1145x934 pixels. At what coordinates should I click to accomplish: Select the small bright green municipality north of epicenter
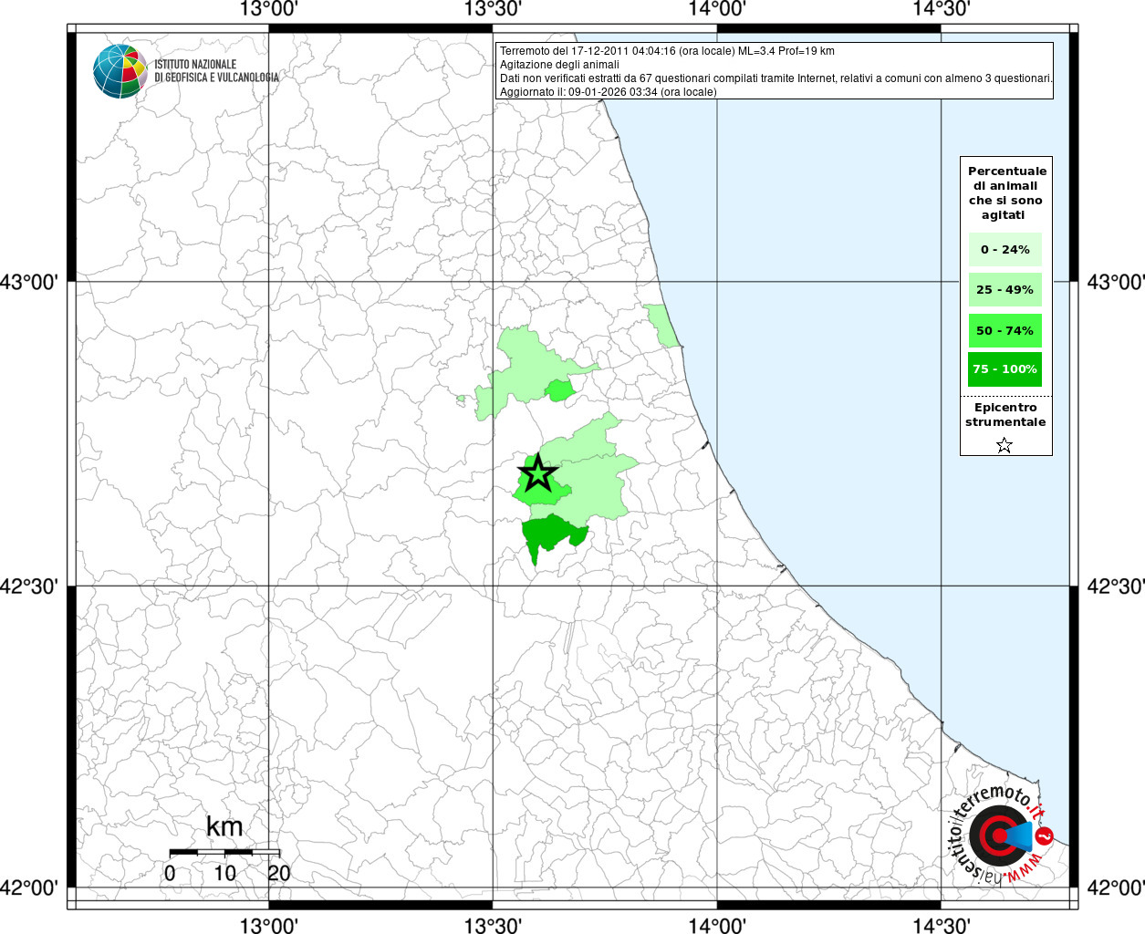coord(559,390)
